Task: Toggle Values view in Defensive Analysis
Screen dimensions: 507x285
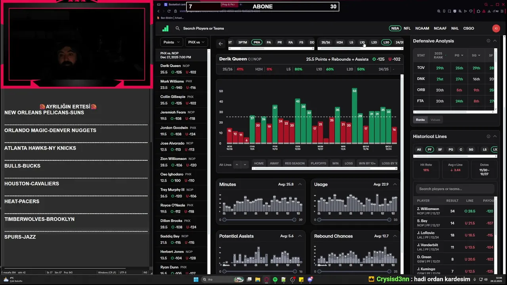Action: [x=435, y=120]
